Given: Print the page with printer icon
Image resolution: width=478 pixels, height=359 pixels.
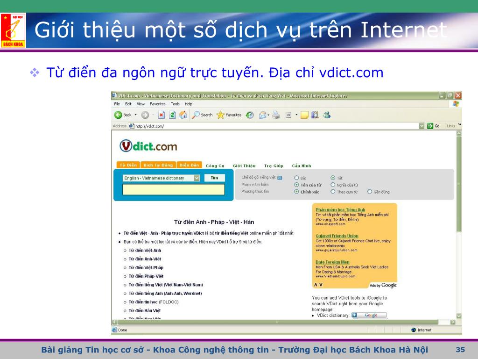Looking at the screenshot, I should pyautogui.click(x=276, y=115).
